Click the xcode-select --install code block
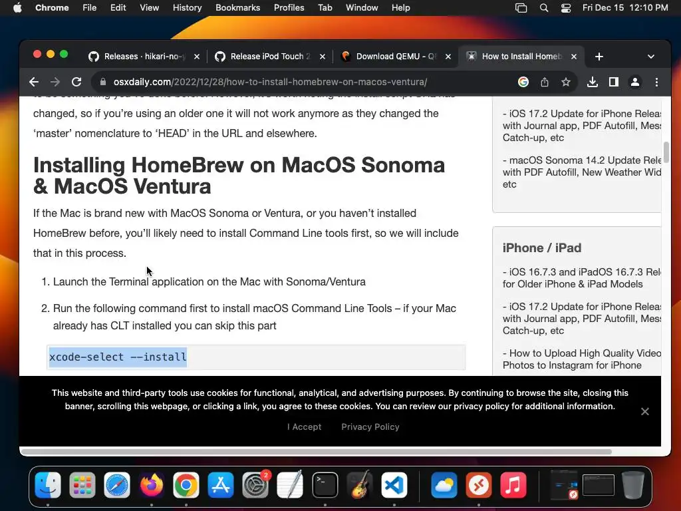 coord(256,357)
